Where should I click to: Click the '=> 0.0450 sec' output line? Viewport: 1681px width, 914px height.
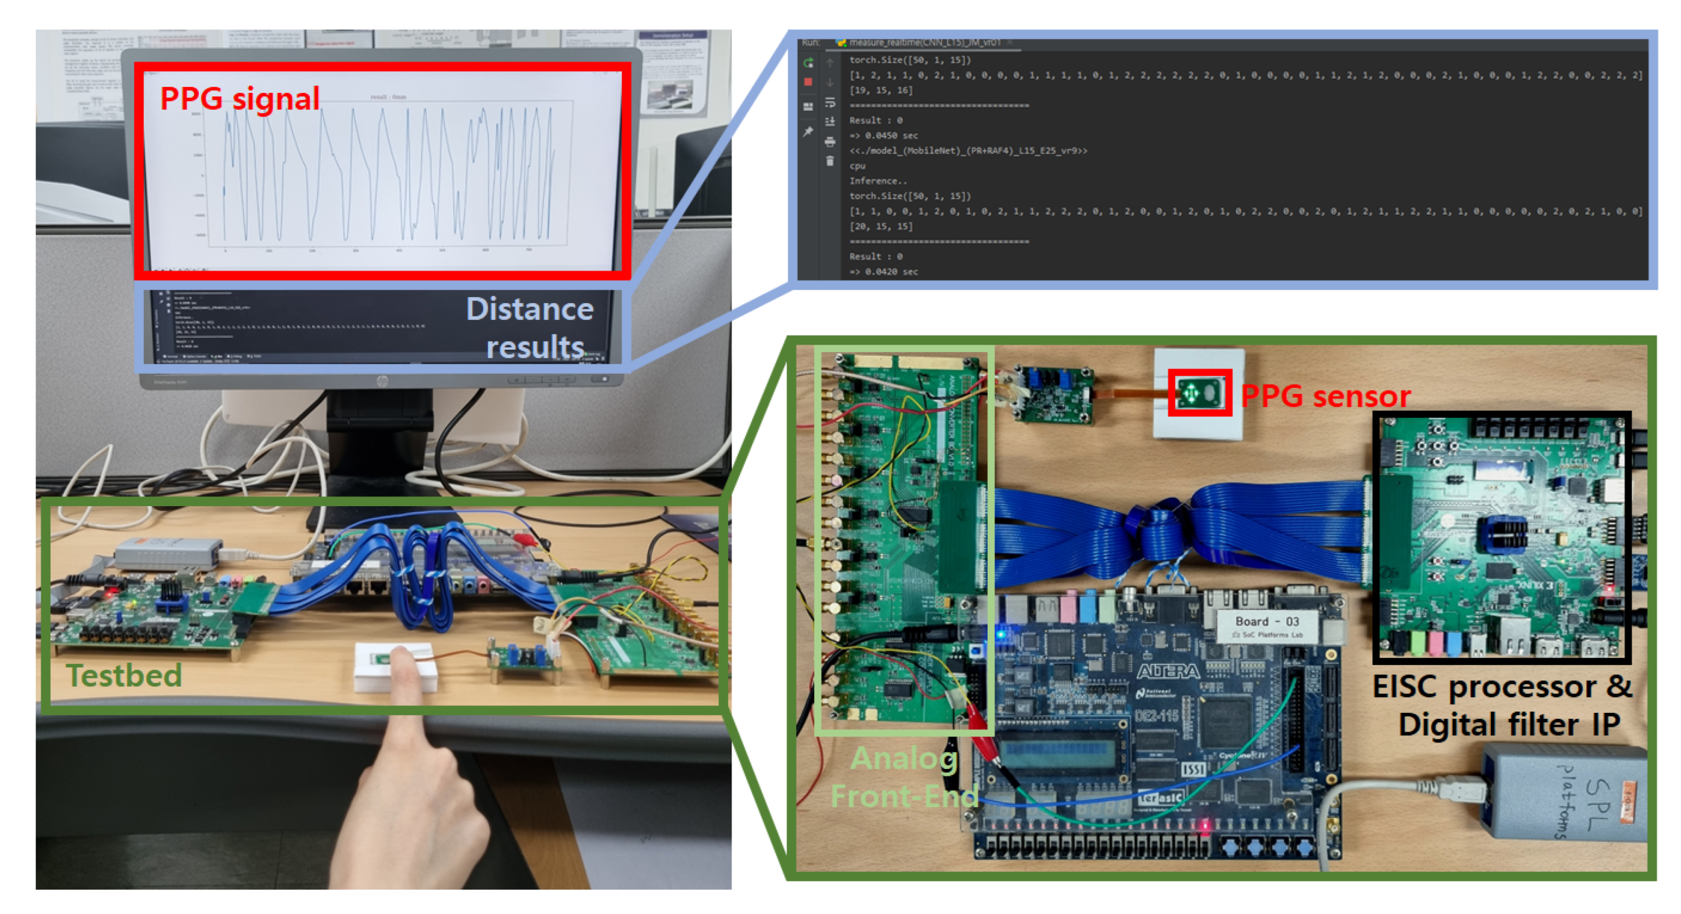(884, 135)
